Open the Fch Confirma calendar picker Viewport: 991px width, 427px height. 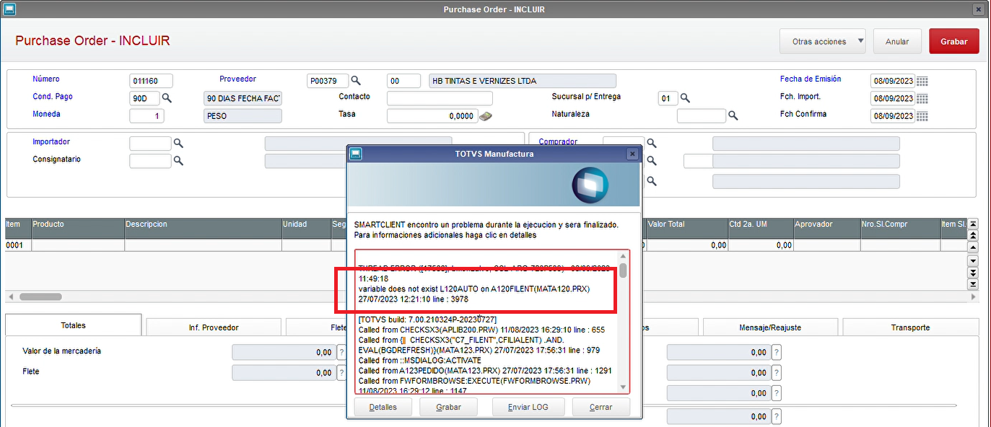pyautogui.click(x=922, y=115)
